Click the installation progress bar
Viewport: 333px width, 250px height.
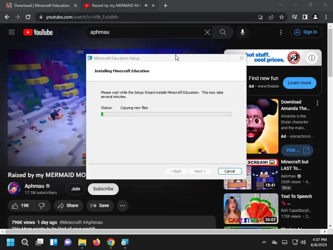point(166,114)
